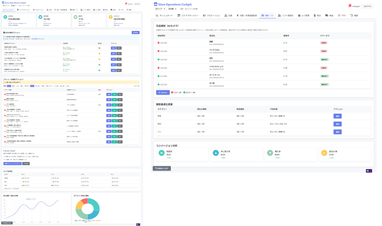
Task: Open the 冷蔵・冷凍設備監視 tab in right panel
Action: click(x=246, y=15)
